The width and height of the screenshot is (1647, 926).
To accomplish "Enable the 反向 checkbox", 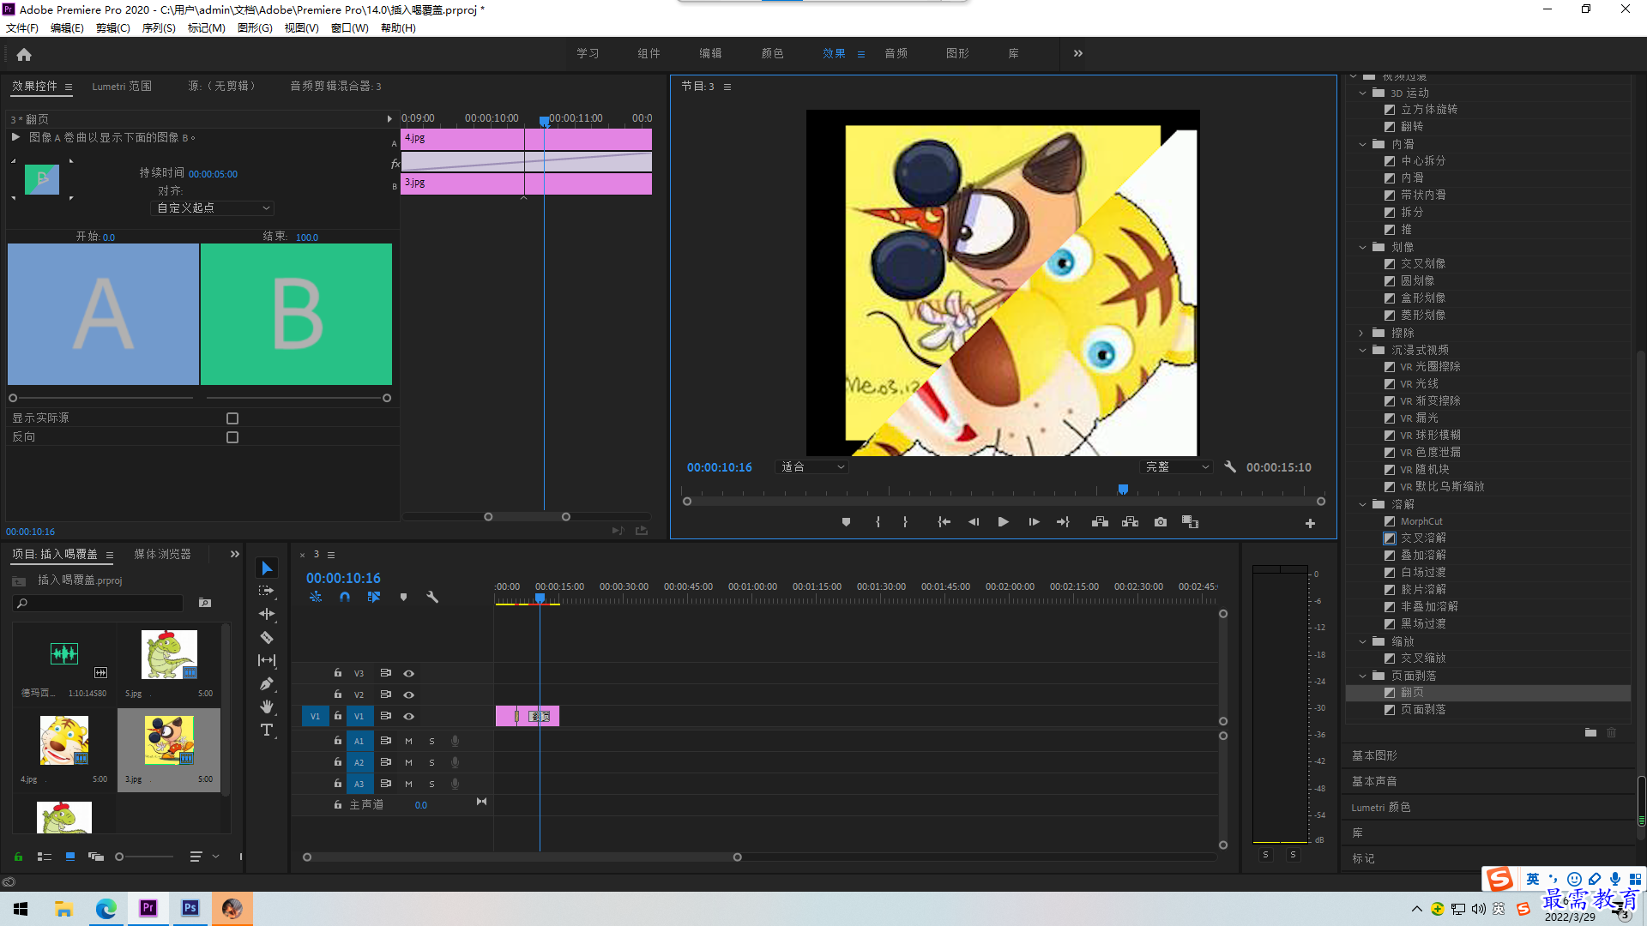I will (232, 437).
